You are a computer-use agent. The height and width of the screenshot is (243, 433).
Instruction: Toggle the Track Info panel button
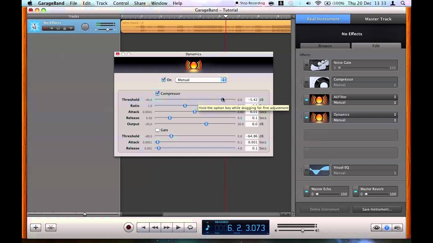(x=387, y=227)
